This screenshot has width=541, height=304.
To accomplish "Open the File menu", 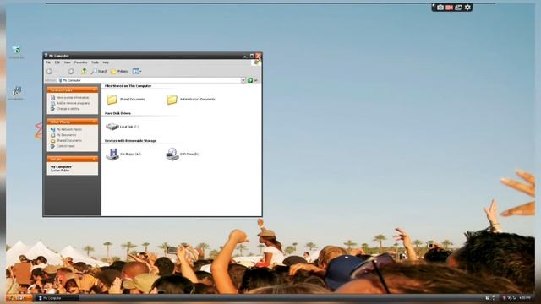I will coord(48,62).
